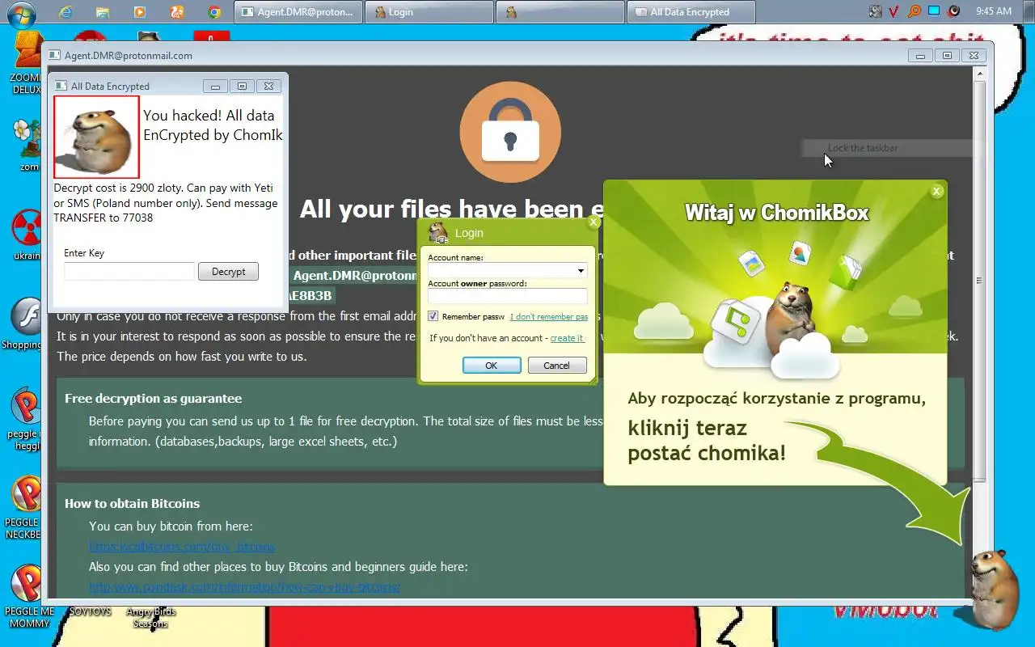Screen dimensions: 1035x647
Task: Open the ukrain radiation desktop icon
Action: click(27, 235)
